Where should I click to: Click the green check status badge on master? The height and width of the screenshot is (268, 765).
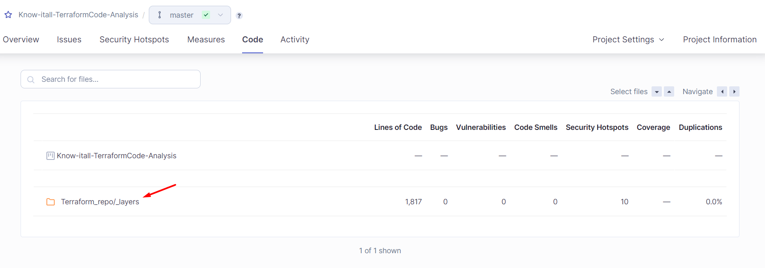pos(206,15)
